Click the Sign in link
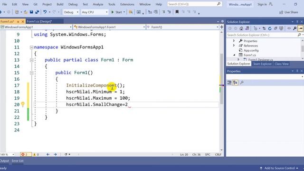The image size is (304, 171). click(x=265, y=4)
